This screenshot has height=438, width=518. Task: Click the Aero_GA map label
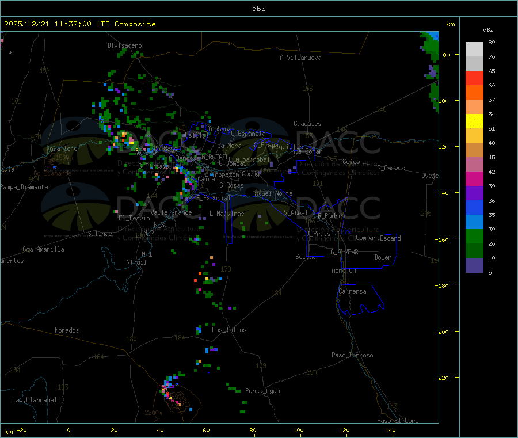[344, 271]
